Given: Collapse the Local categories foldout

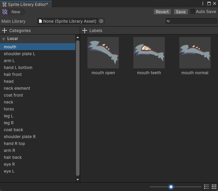Looking at the screenshot, I should (x=3, y=39).
